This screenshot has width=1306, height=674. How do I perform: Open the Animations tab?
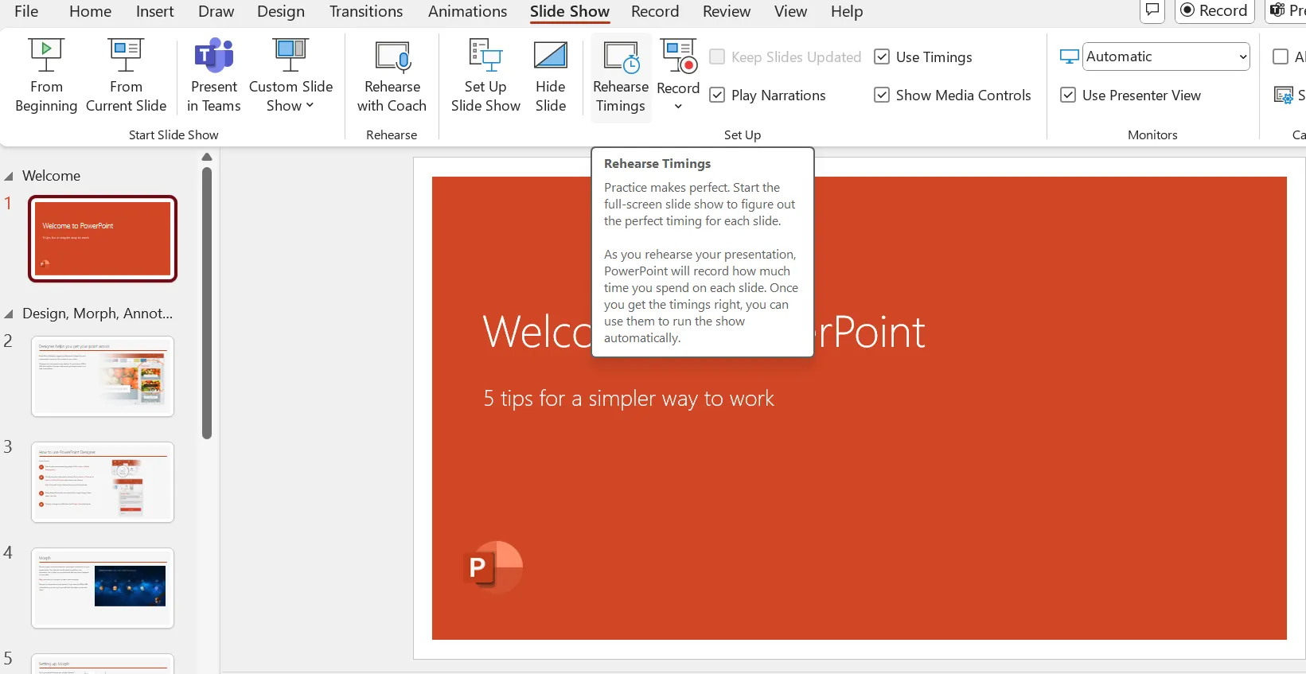(x=467, y=11)
